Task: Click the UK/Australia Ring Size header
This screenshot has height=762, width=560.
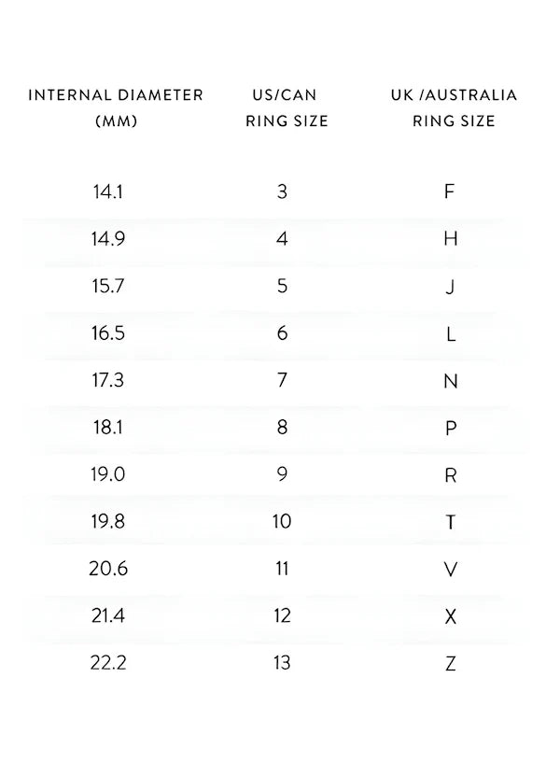Action: [454, 108]
